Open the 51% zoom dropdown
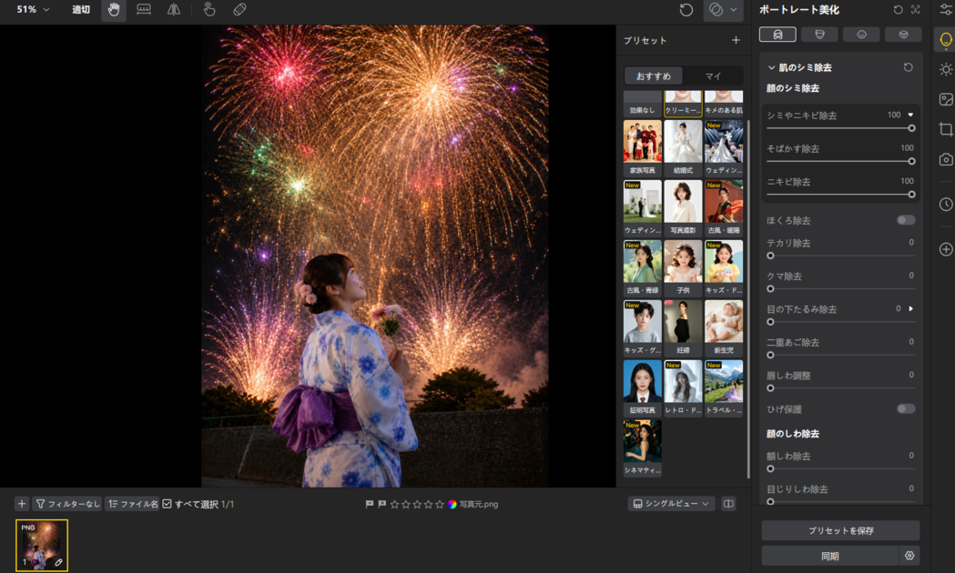Screen dimensions: 955x573 click(x=33, y=10)
